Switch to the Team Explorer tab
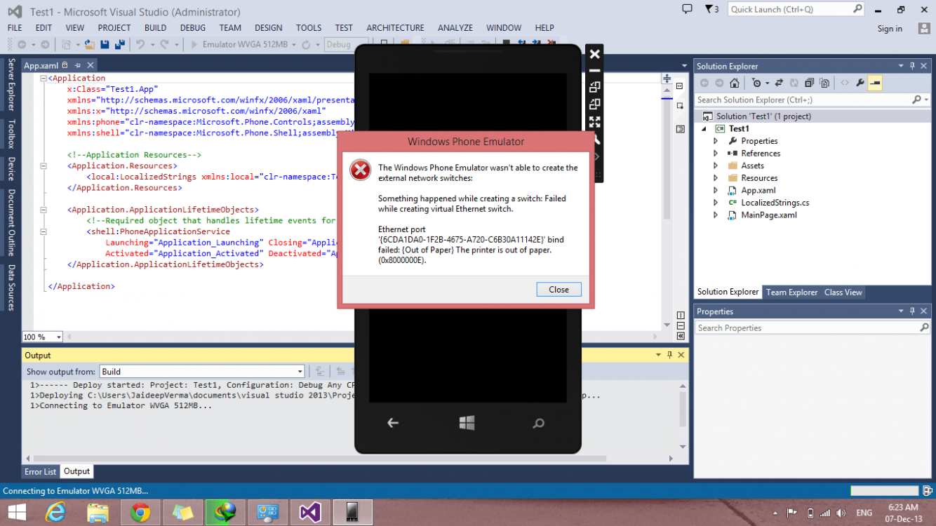This screenshot has width=936, height=526. point(791,292)
